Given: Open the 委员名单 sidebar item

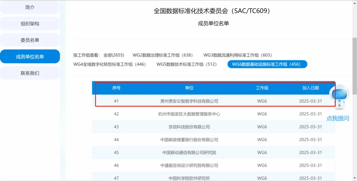Looking at the screenshot, I should click(30, 40).
